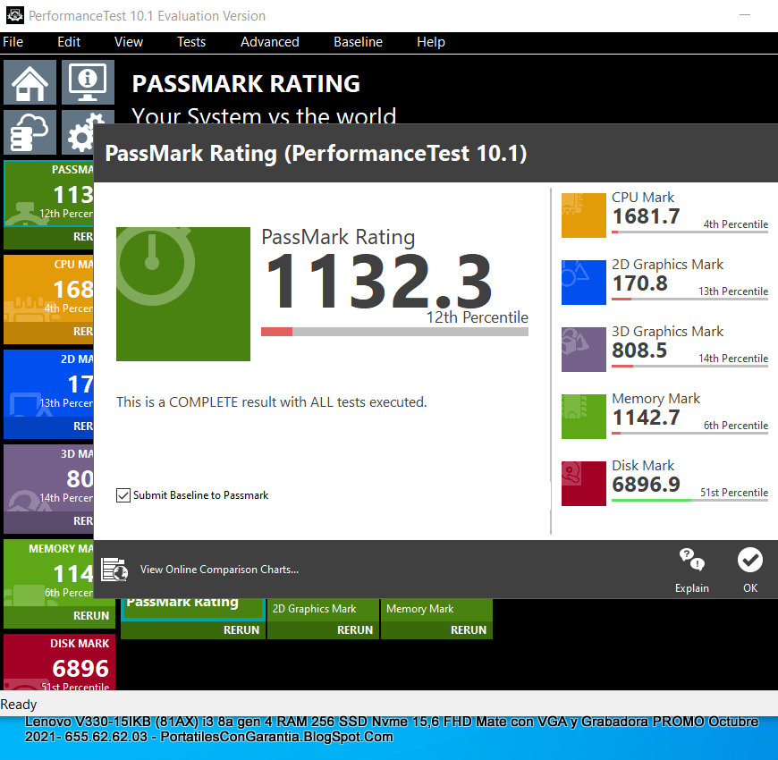This screenshot has height=760, width=778.
Task: Toggle Submit Baseline to Passmark checkbox
Action: (123, 495)
